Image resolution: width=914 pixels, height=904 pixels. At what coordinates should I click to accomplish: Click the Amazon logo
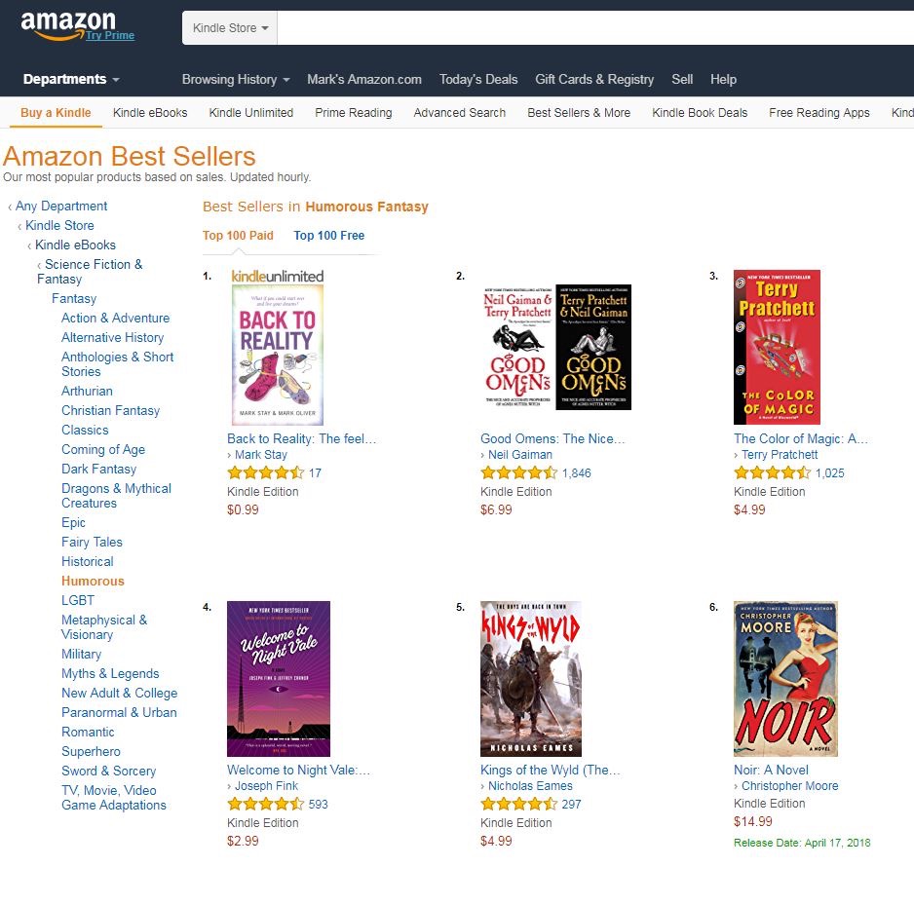coord(68,24)
